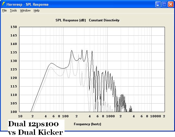Click the 115 dB axis value
Screen dimensions: 175x137
coord(14,87)
